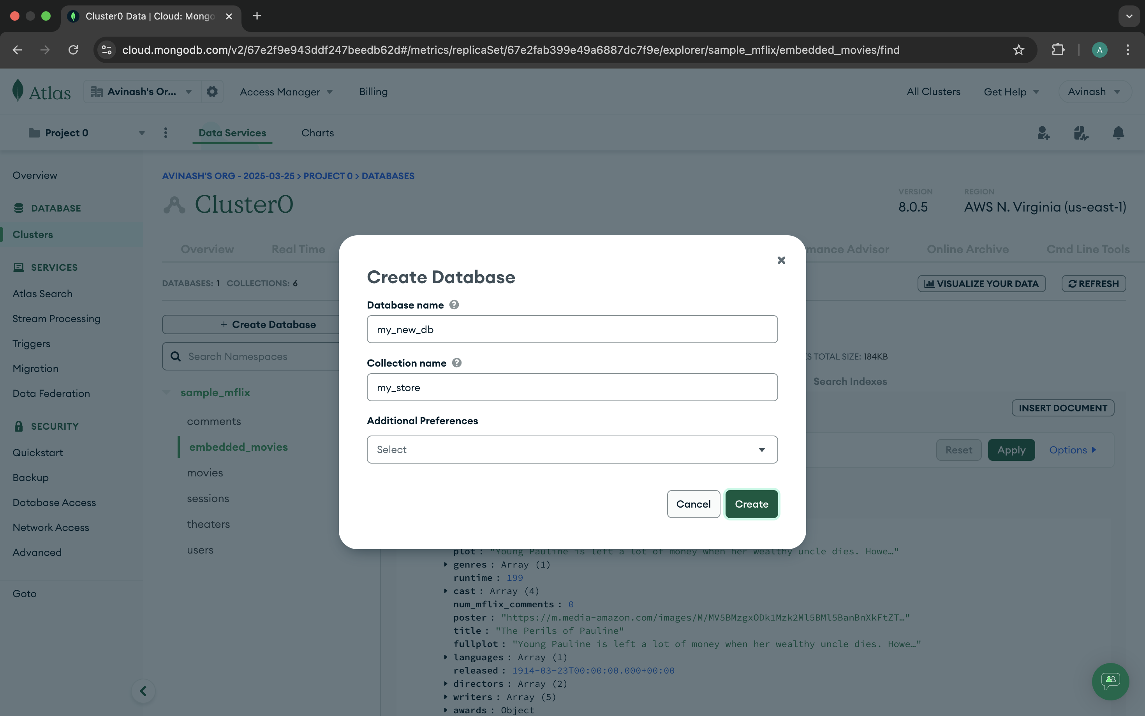Screen dimensions: 1145x716
Task: Open Data Federation in sidebar
Action: 51,393
